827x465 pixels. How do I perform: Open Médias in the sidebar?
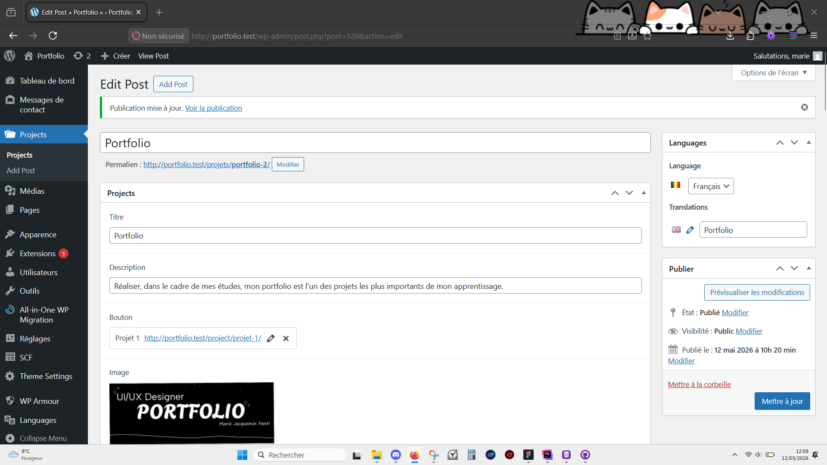click(x=32, y=191)
